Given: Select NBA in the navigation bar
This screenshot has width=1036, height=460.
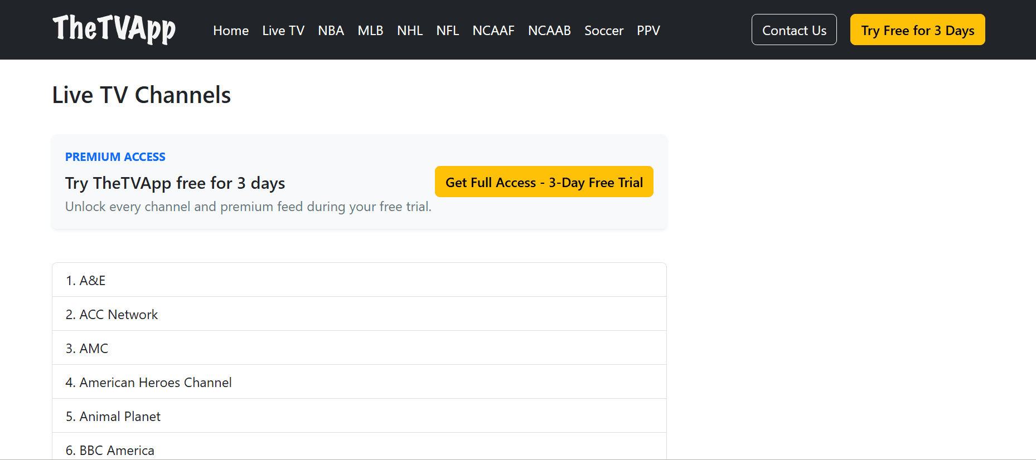Looking at the screenshot, I should click(331, 31).
